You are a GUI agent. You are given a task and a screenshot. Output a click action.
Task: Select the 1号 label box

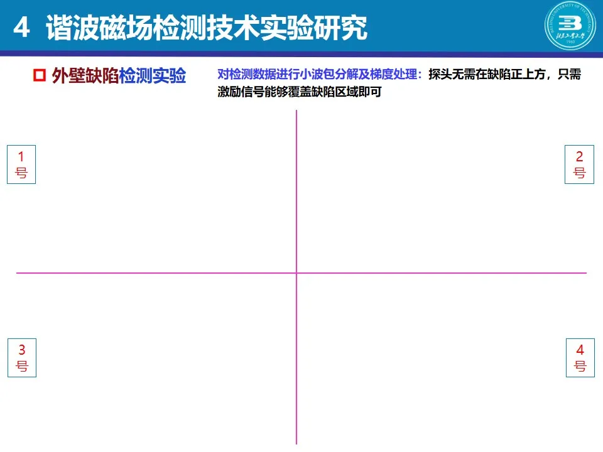21,164
